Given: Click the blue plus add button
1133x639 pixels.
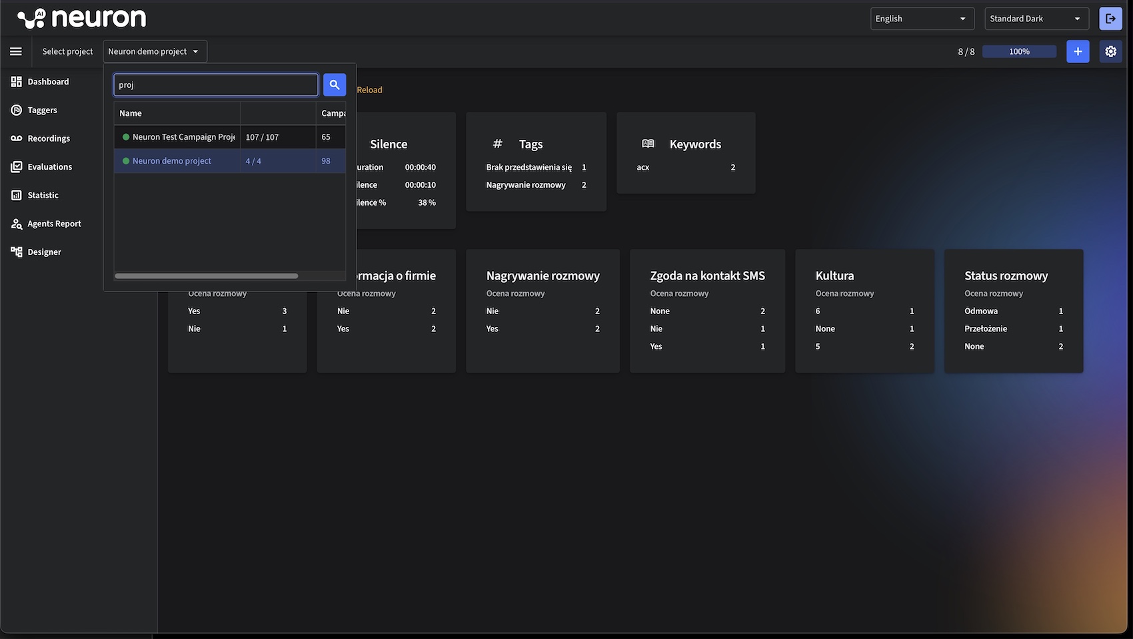Looking at the screenshot, I should tap(1078, 51).
